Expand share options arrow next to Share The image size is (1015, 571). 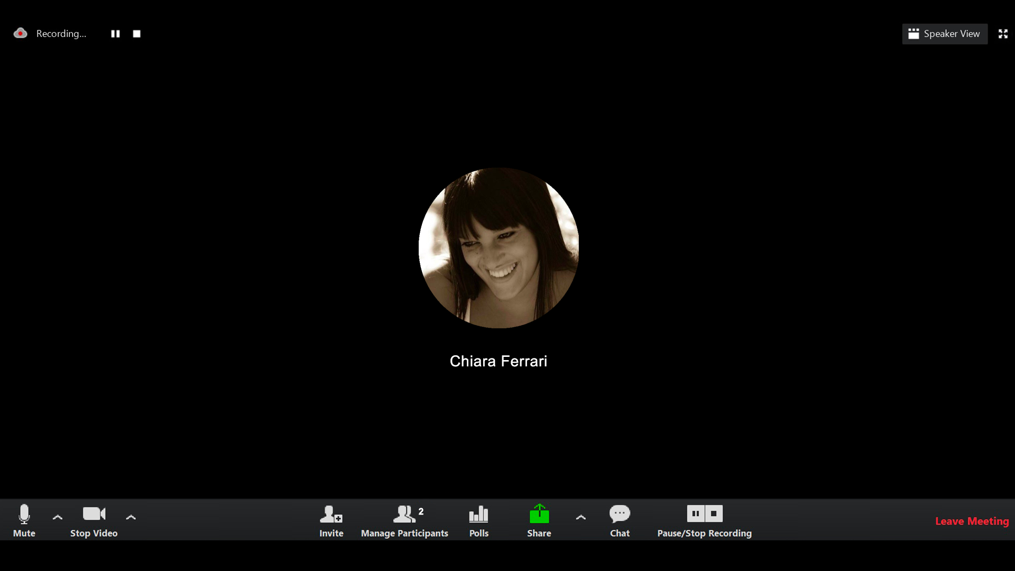pyautogui.click(x=580, y=517)
